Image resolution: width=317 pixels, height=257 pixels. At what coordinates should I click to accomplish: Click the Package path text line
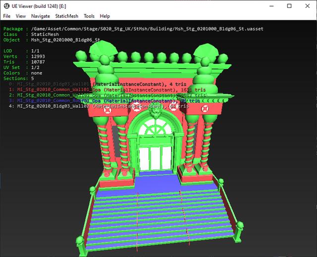[x=133, y=29]
